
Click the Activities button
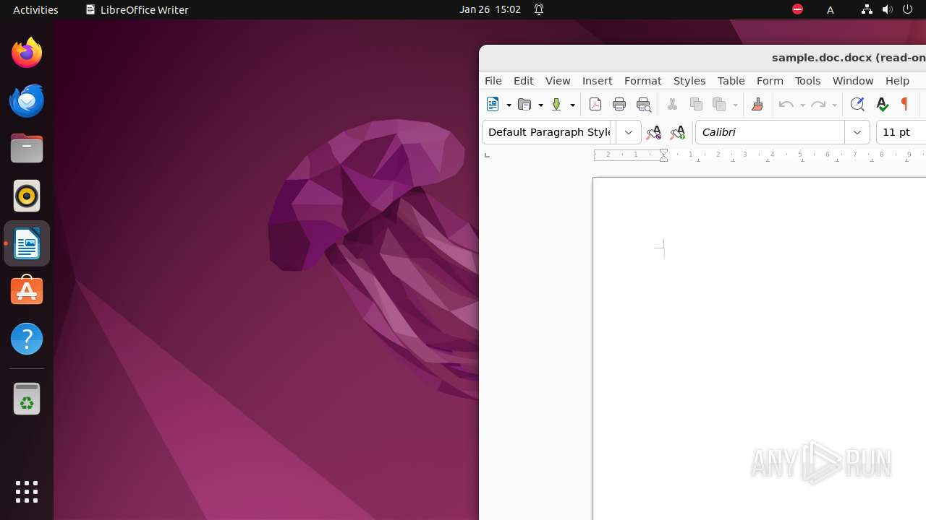click(x=35, y=9)
